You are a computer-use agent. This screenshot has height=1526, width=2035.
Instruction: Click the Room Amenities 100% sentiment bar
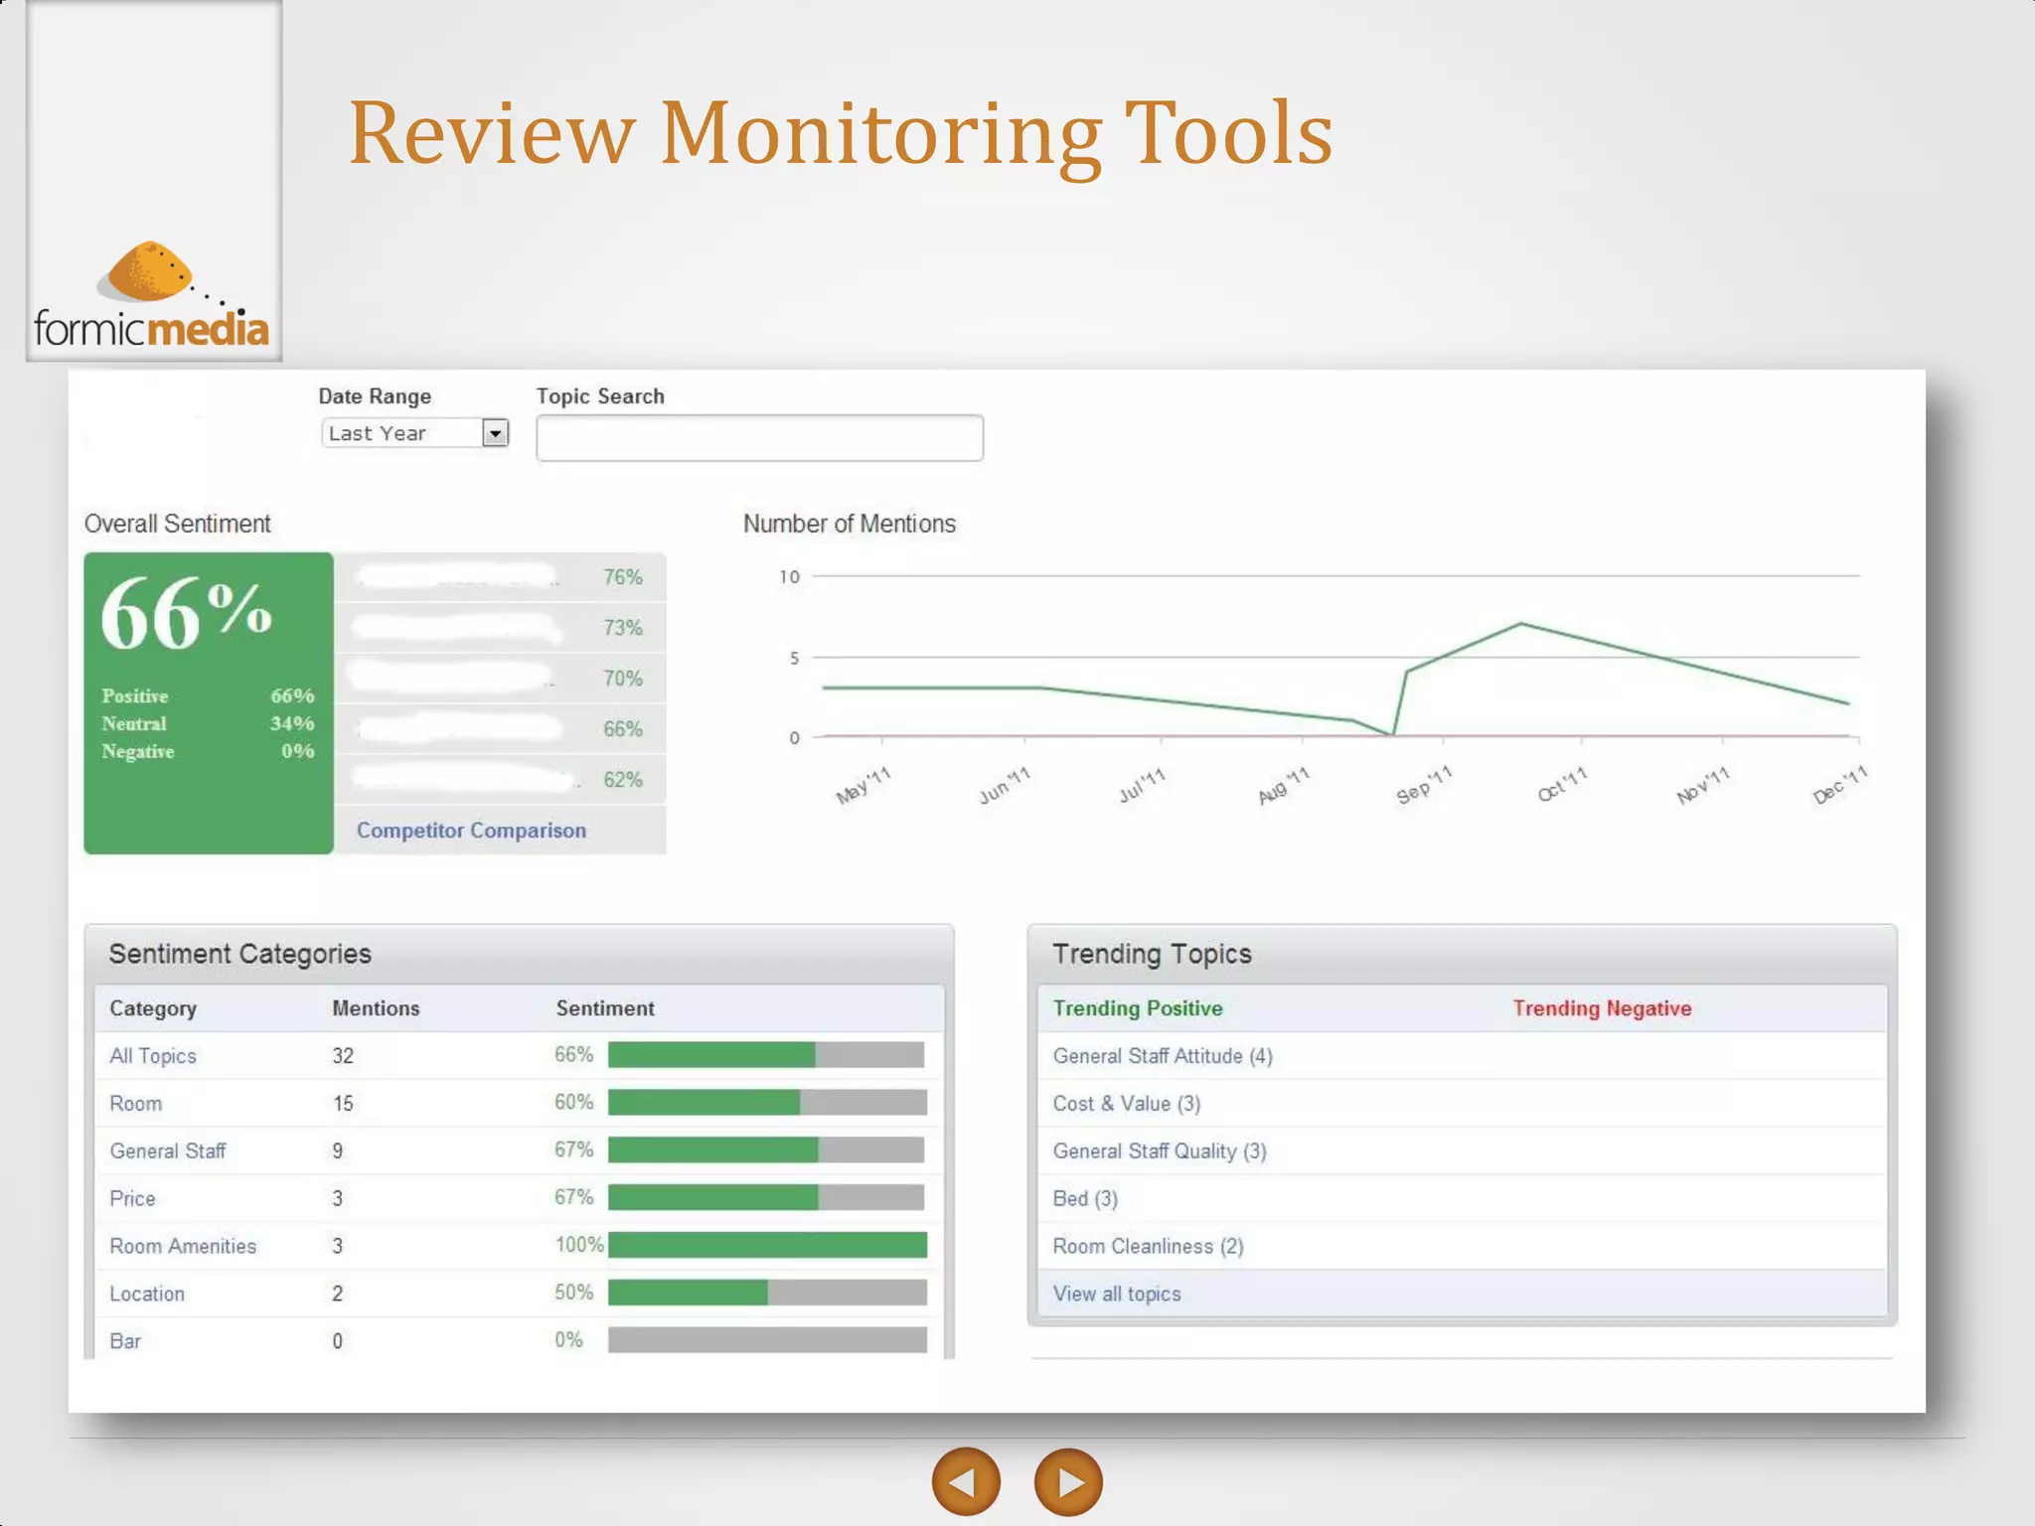click(x=767, y=1245)
